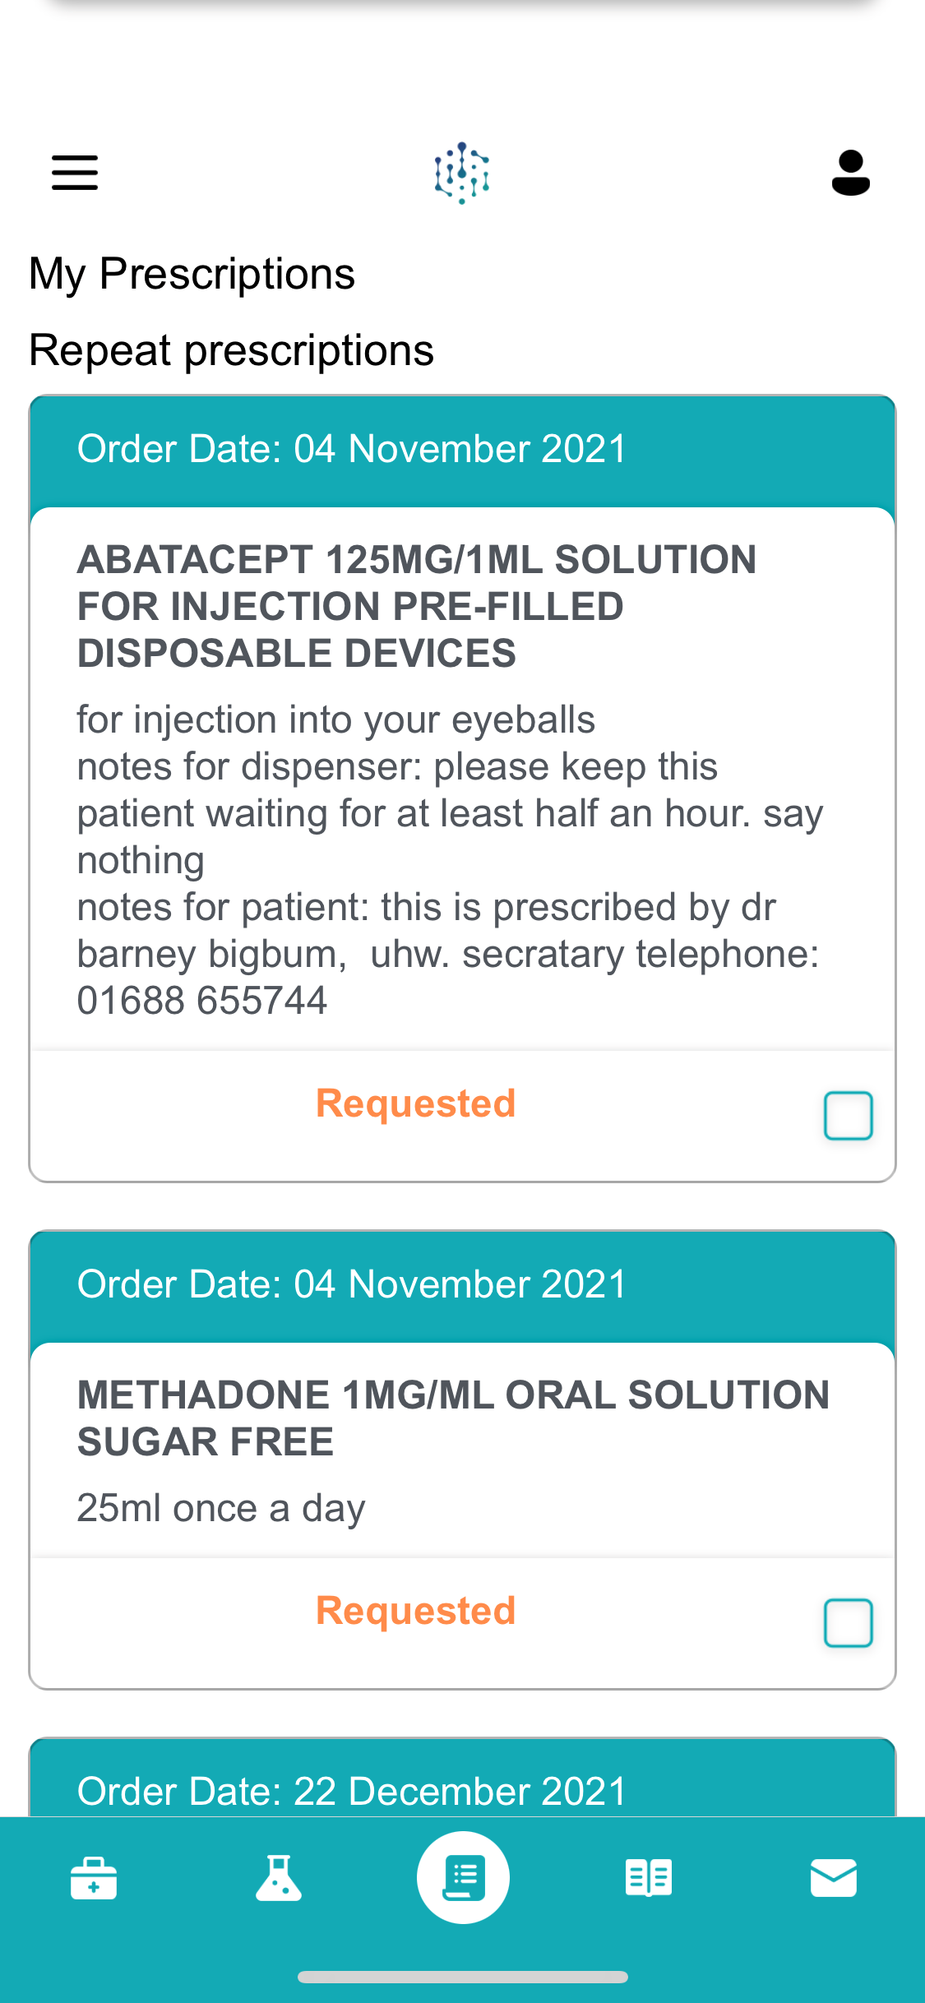Select the first Order Date 04 November header
This screenshot has width=925, height=2003.
[x=463, y=450]
